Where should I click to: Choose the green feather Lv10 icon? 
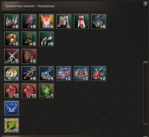click(x=12, y=125)
